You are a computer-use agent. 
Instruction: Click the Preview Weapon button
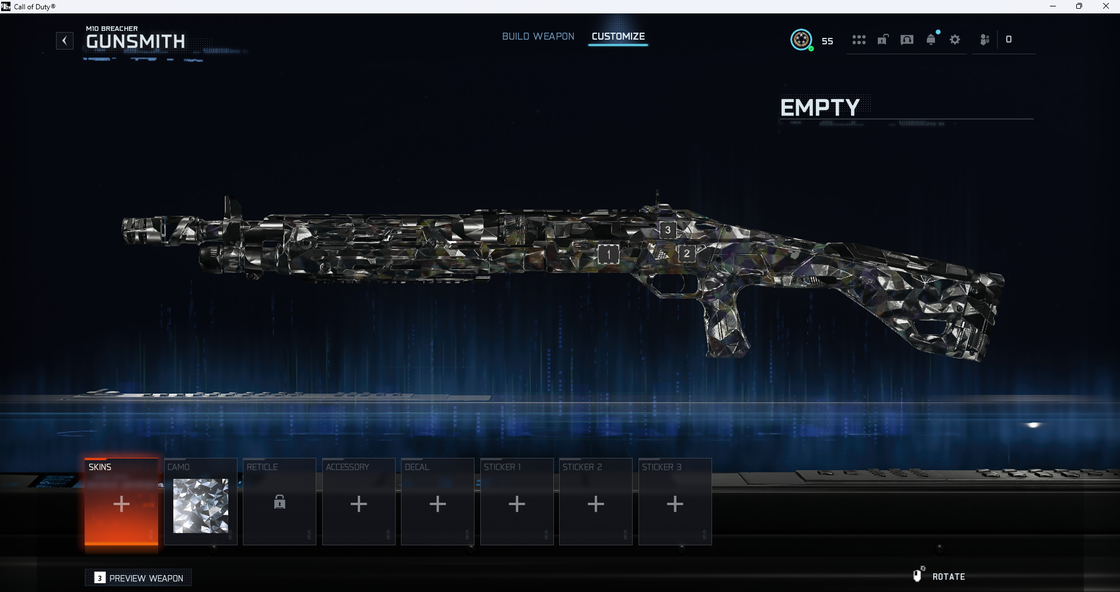coord(139,578)
